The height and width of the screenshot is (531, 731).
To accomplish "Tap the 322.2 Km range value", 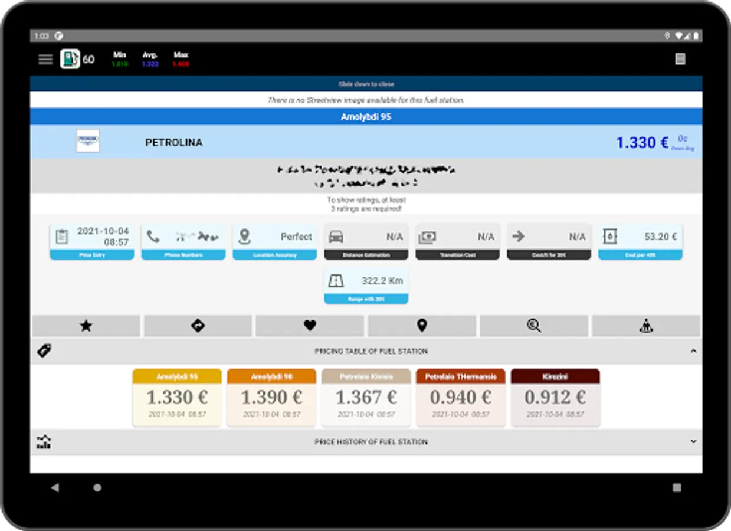I will [x=382, y=281].
